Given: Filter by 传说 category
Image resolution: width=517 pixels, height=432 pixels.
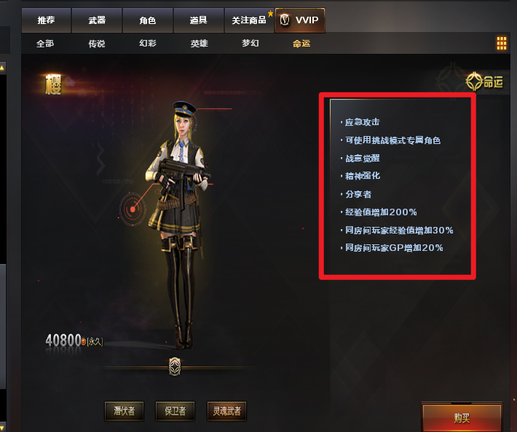Looking at the screenshot, I should [x=97, y=44].
